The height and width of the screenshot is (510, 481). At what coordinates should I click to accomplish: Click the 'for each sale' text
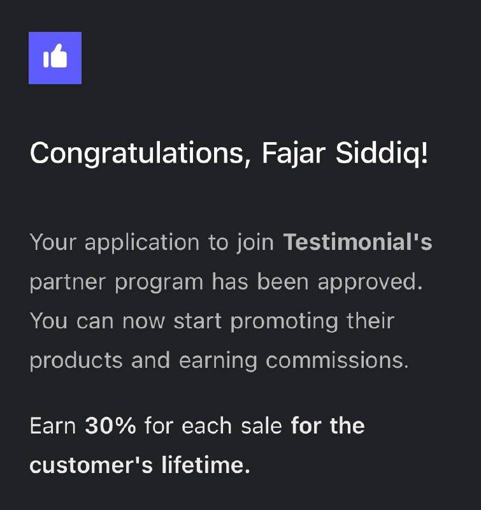point(213,426)
